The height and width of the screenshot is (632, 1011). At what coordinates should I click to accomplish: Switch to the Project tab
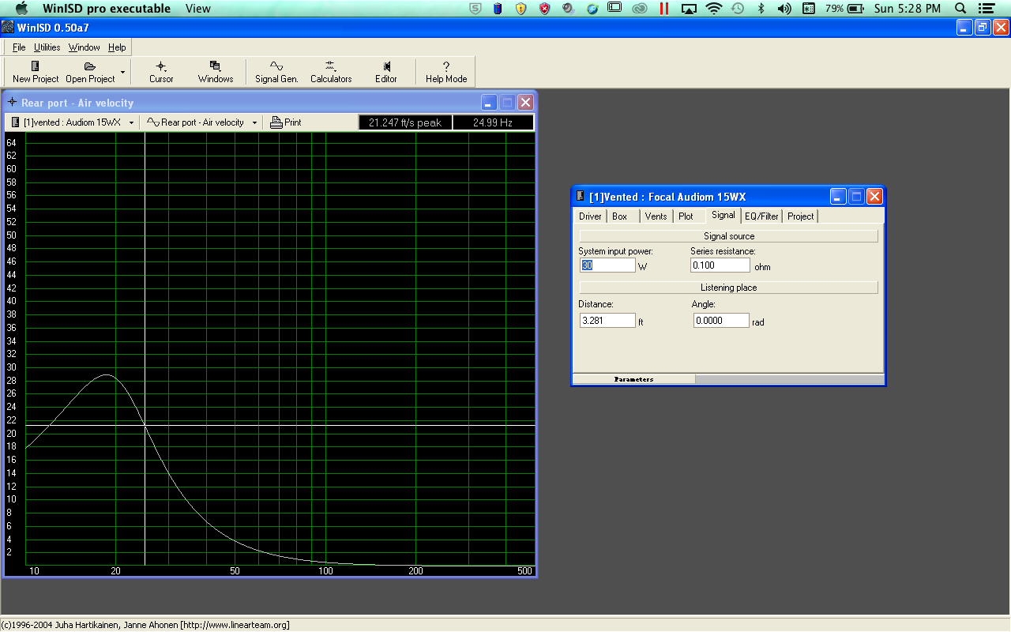click(800, 216)
